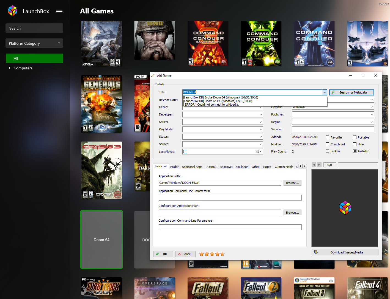Switch to the DOSBox tab
The height and width of the screenshot is (299, 390).
[211, 167]
